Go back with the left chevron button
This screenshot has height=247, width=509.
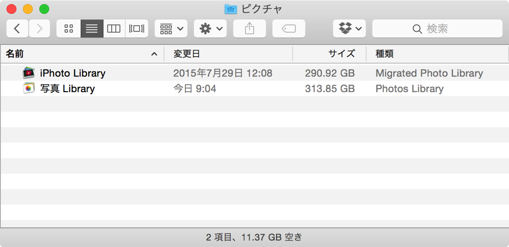tap(17, 29)
